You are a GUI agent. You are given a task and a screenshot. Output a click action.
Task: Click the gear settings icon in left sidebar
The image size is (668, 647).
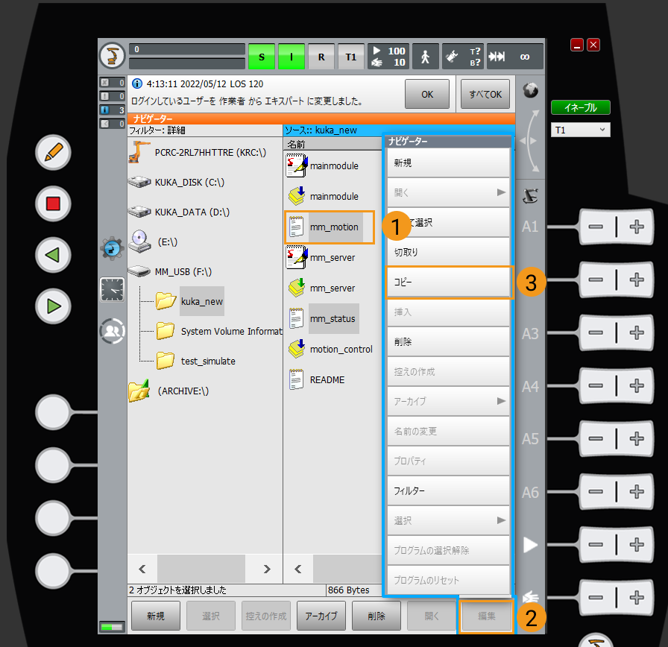pos(112,248)
